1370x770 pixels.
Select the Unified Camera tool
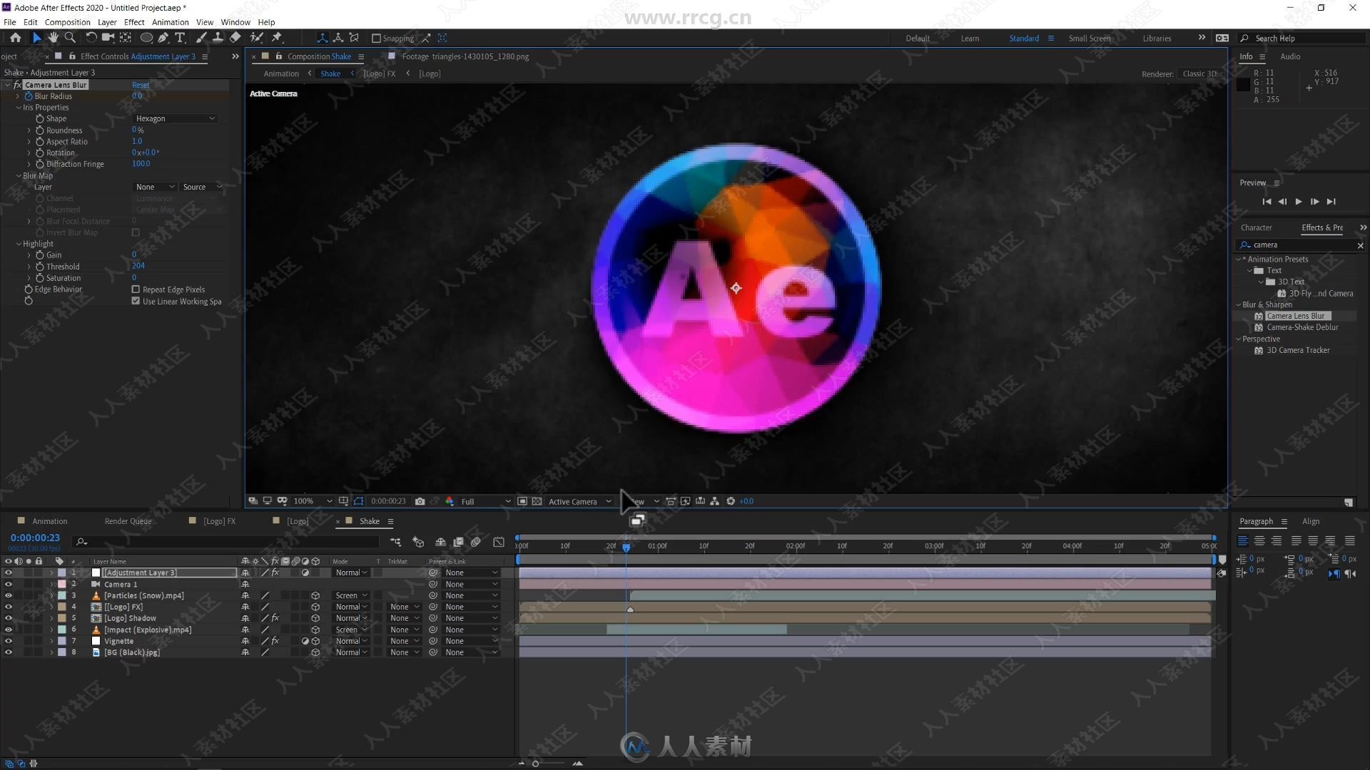pyautogui.click(x=108, y=38)
